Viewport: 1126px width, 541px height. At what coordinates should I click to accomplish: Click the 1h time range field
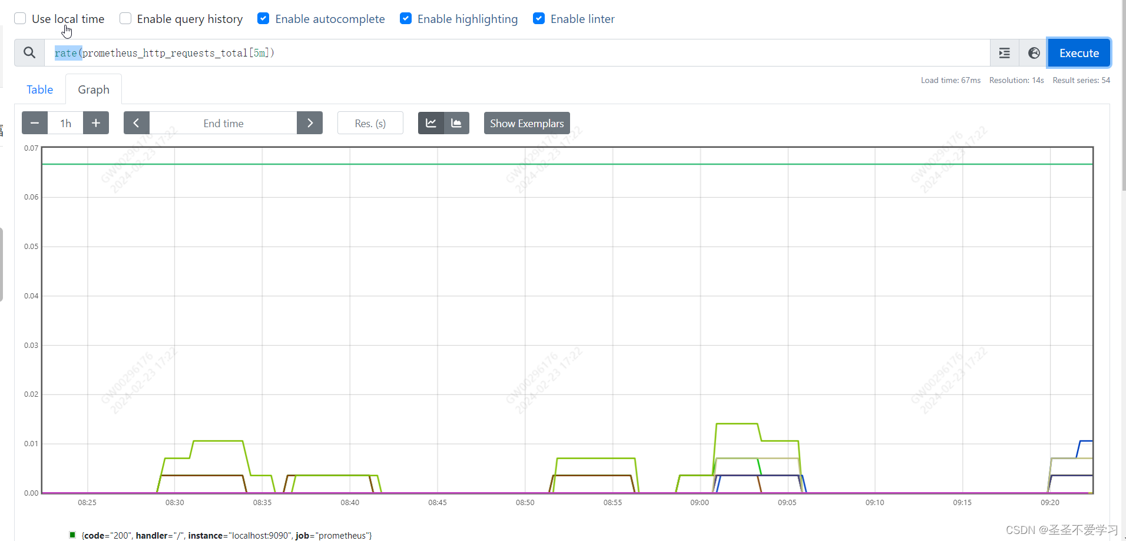pos(65,123)
